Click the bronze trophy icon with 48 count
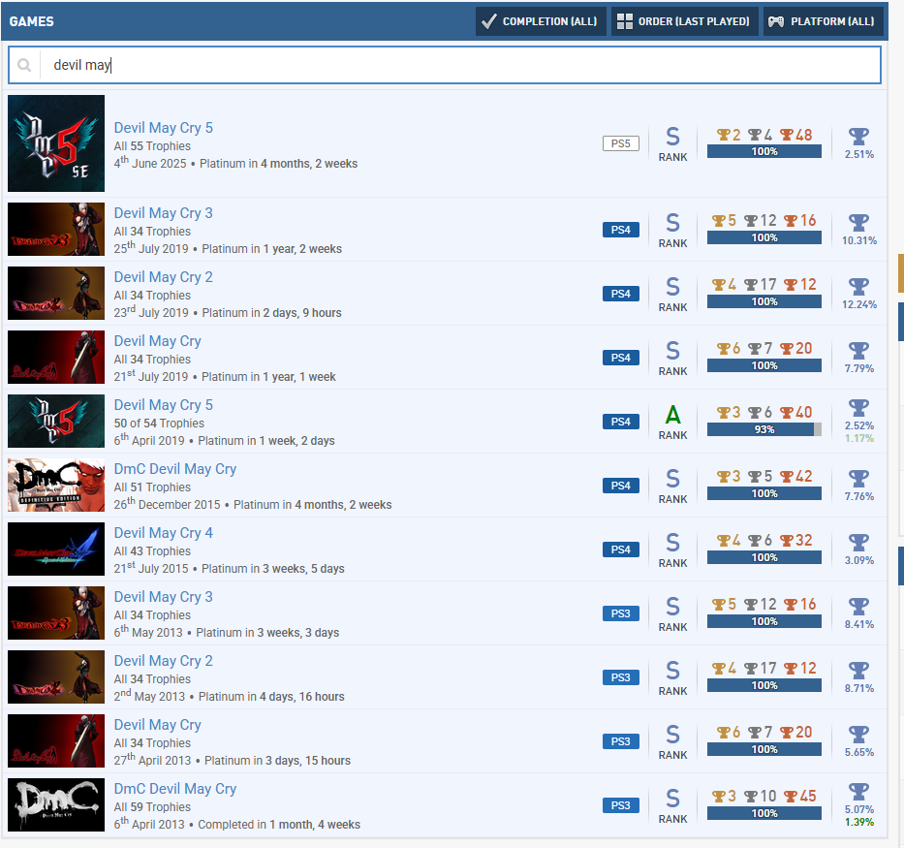The height and width of the screenshot is (848, 904). (787, 136)
